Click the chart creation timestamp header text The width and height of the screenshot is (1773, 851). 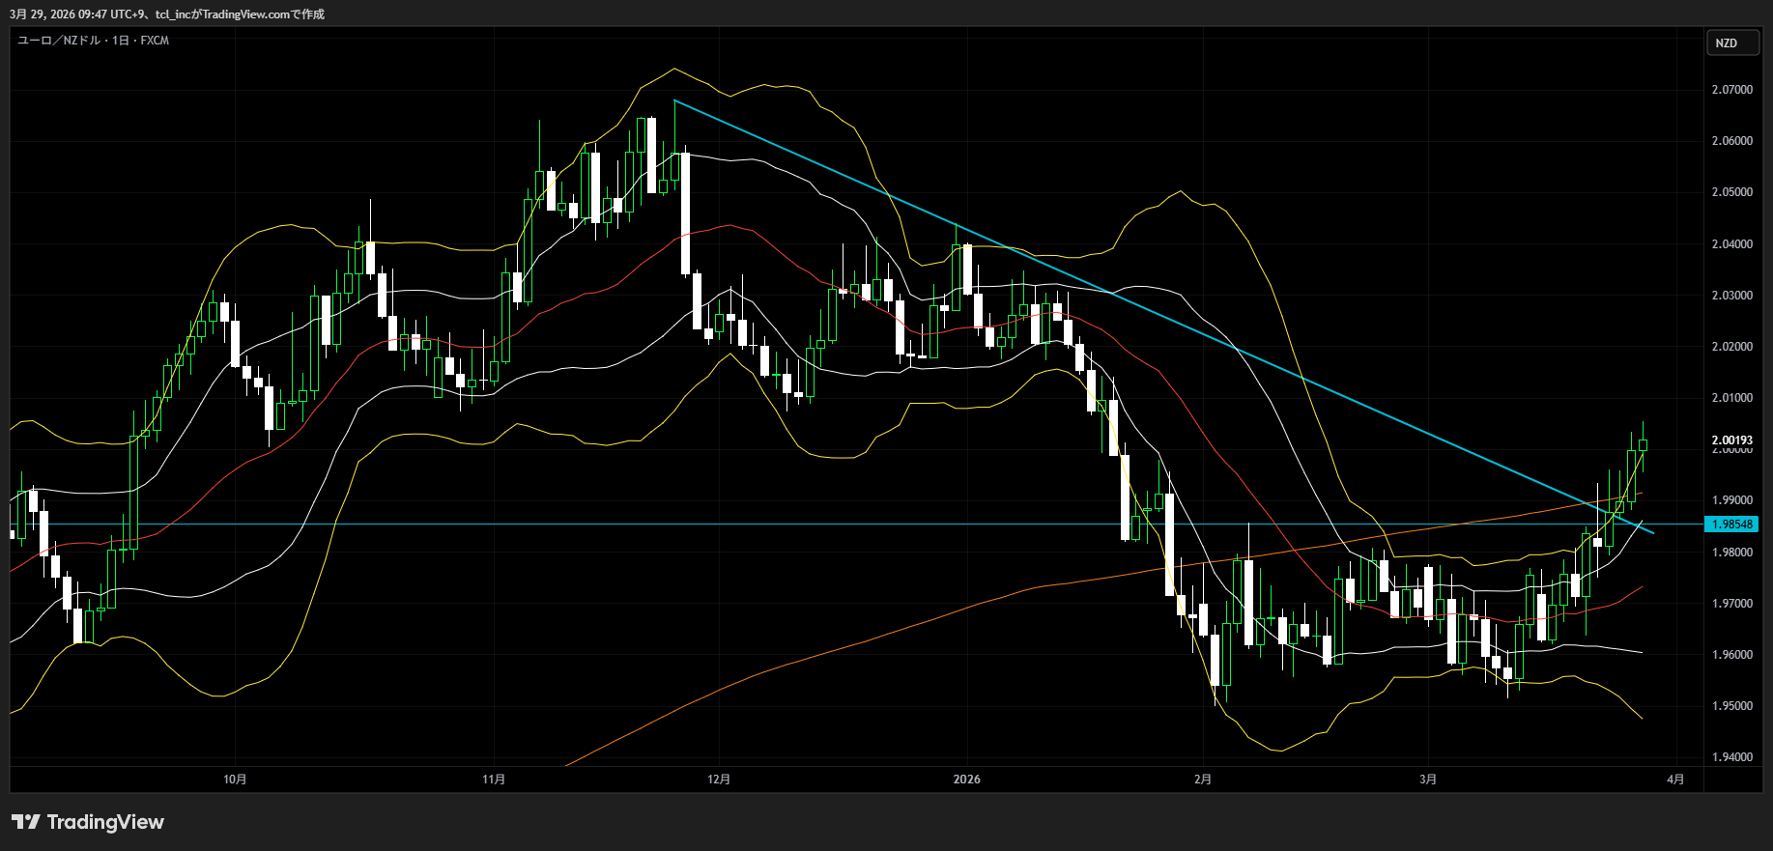(167, 14)
